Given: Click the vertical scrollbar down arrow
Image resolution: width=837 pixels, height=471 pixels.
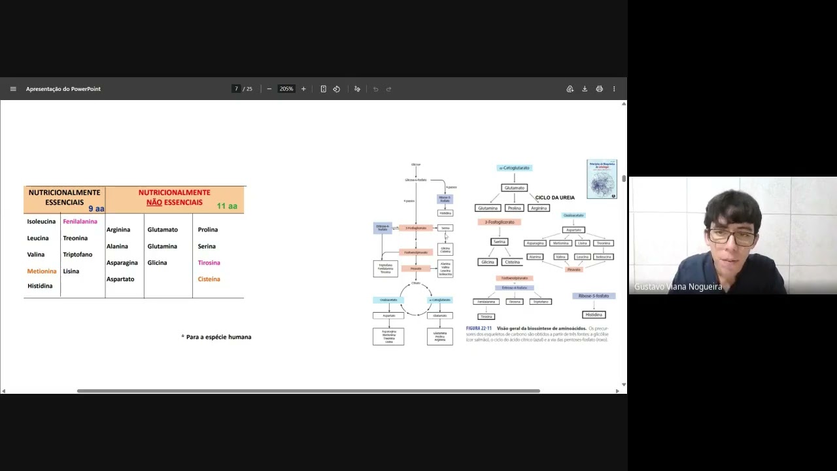Looking at the screenshot, I should (624, 385).
